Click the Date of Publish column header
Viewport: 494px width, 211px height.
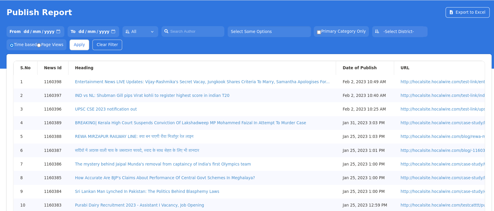pos(359,68)
